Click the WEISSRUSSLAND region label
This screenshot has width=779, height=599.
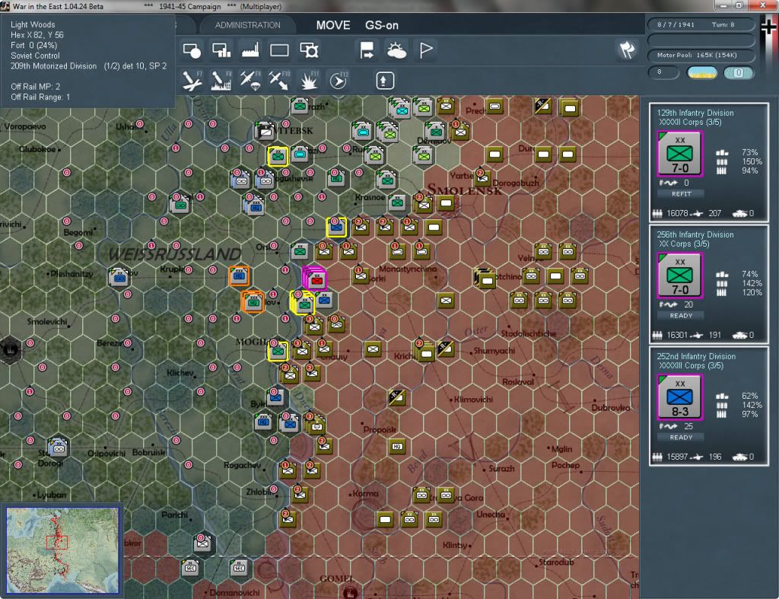(x=175, y=253)
